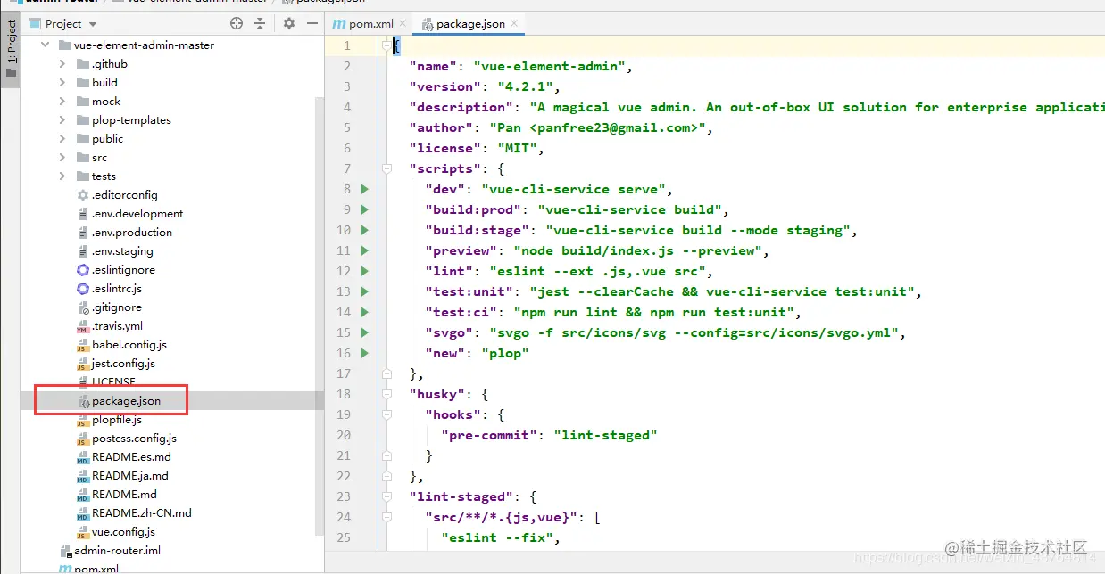Image resolution: width=1105 pixels, height=574 pixels.
Task: Run the "test:ci" script gutter arrow
Action: [364, 312]
